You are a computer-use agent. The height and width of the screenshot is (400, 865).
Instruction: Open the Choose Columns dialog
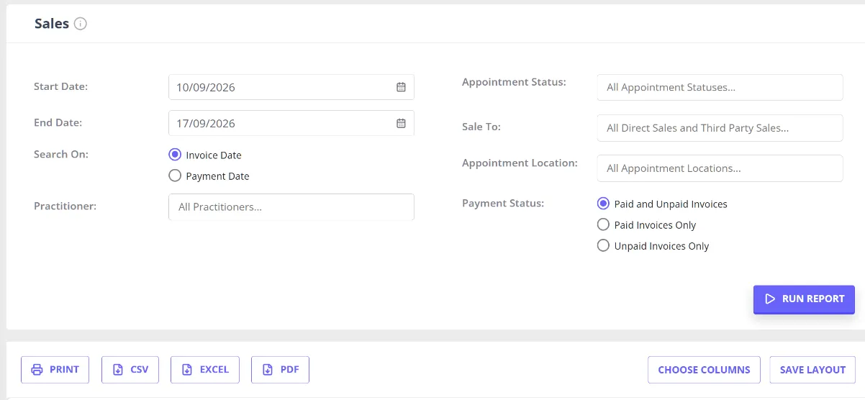[704, 369]
